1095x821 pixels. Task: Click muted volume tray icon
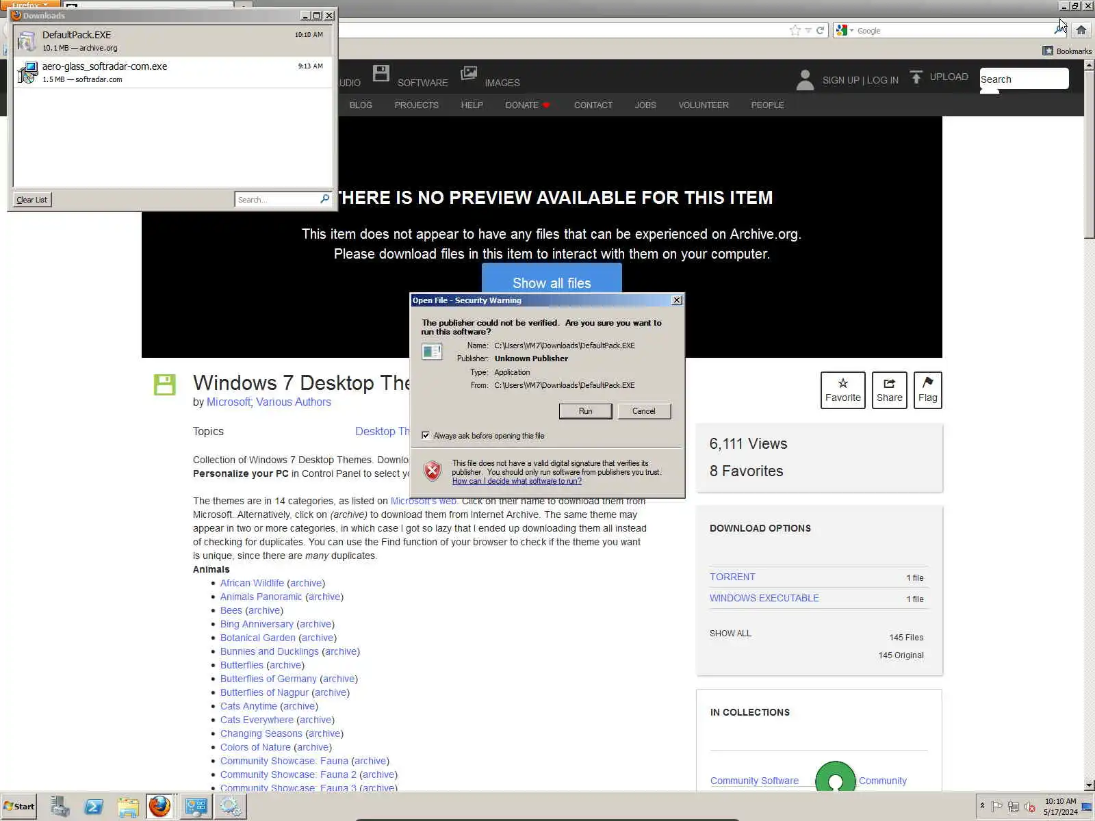1029,807
